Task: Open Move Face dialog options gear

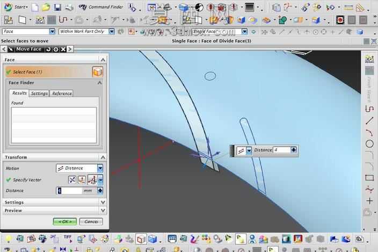Action: coord(56,49)
